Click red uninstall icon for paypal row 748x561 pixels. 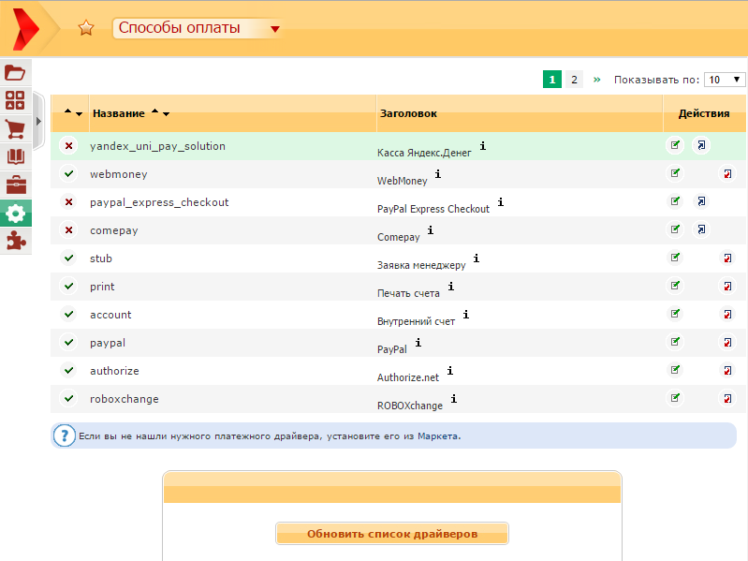[726, 342]
